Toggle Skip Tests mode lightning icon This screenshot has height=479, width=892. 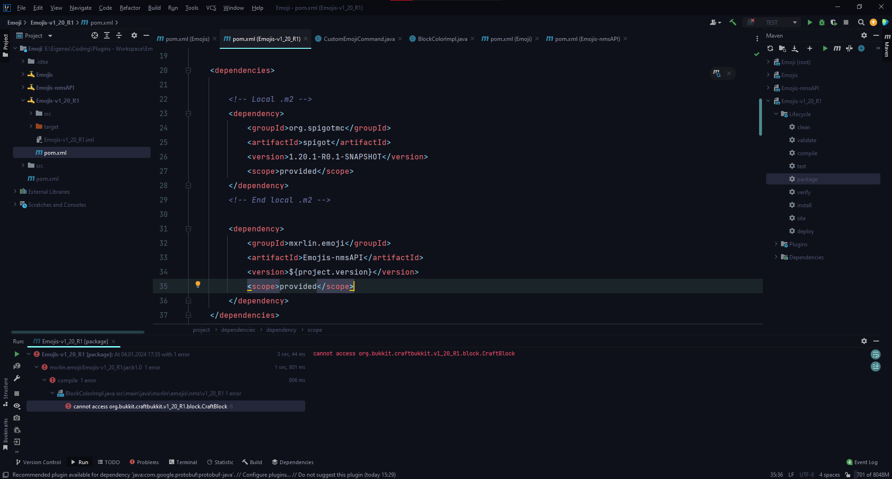point(861,48)
